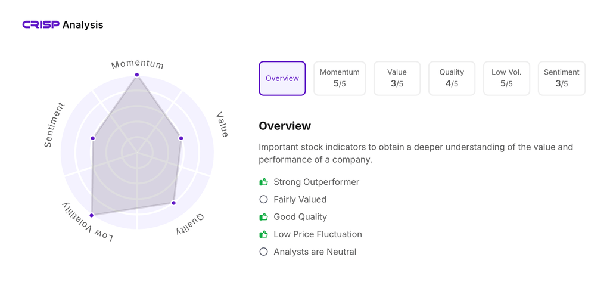Open the Quality 4/5 tab

452,78
